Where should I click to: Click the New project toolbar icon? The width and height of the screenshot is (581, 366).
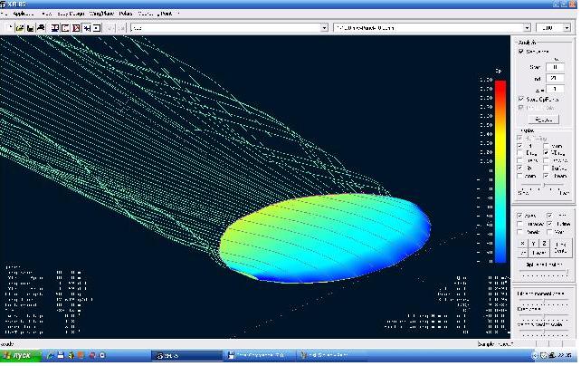click(8, 28)
